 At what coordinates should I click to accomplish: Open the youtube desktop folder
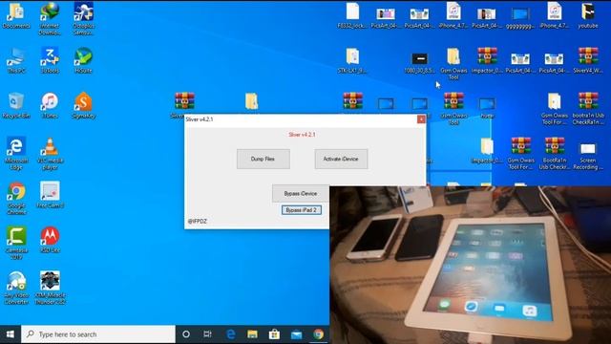click(x=588, y=15)
